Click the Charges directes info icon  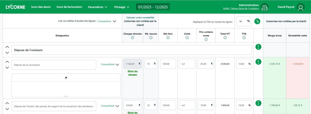[x=132, y=38]
